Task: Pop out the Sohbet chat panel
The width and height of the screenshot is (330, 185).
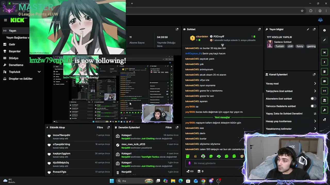Action: (259, 29)
